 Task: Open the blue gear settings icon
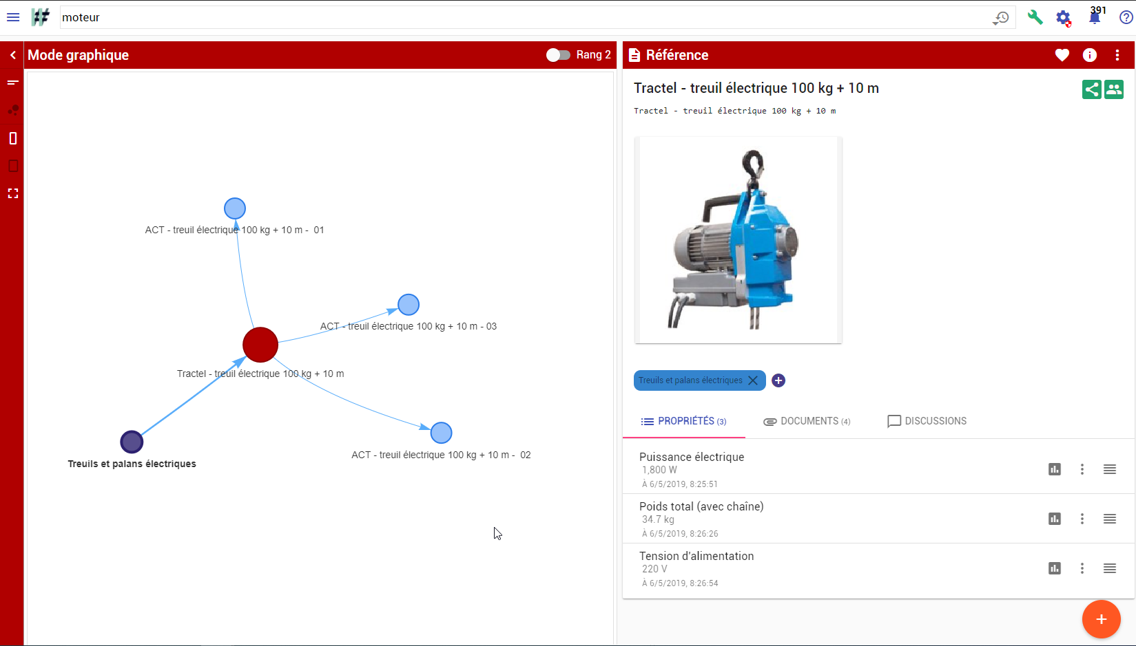pyautogui.click(x=1064, y=18)
